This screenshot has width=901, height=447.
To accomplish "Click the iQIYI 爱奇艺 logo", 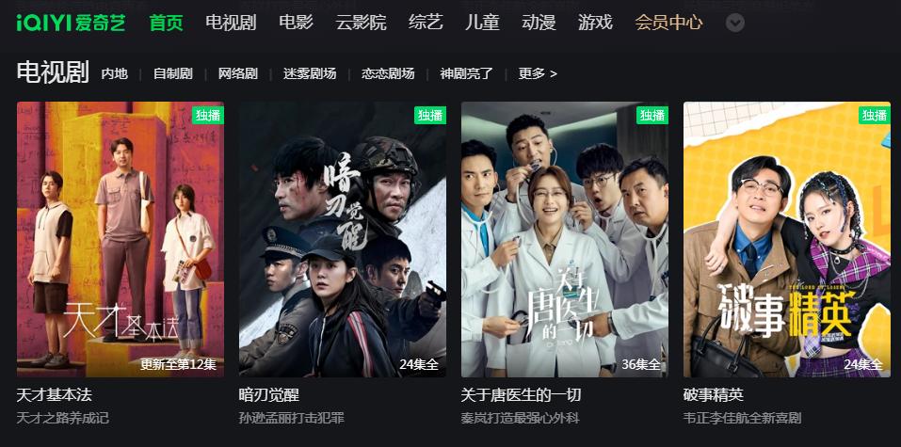I will pyautogui.click(x=71, y=23).
